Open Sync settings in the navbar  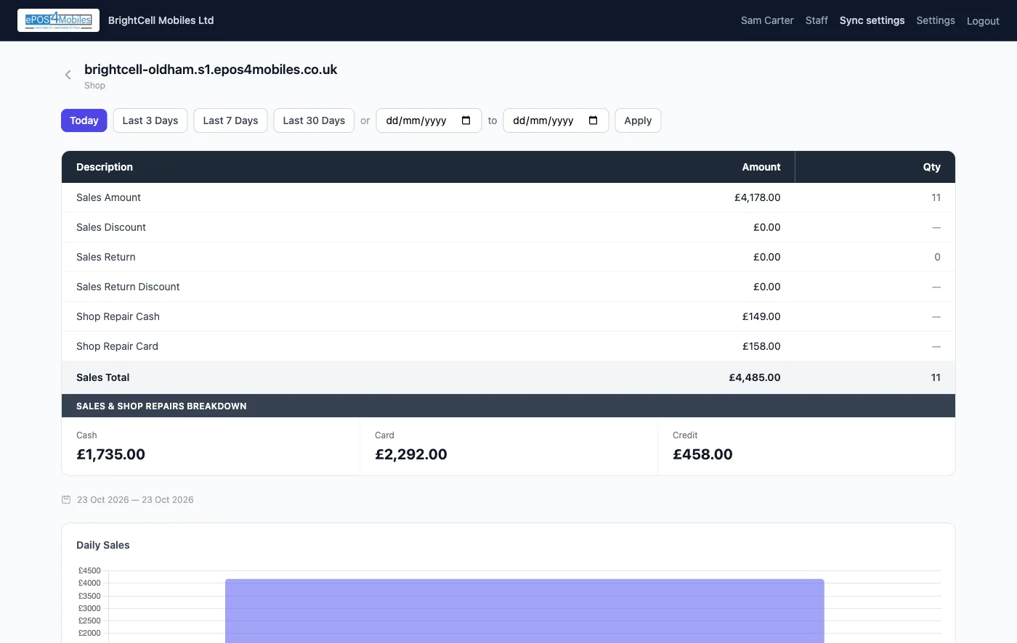tap(872, 20)
